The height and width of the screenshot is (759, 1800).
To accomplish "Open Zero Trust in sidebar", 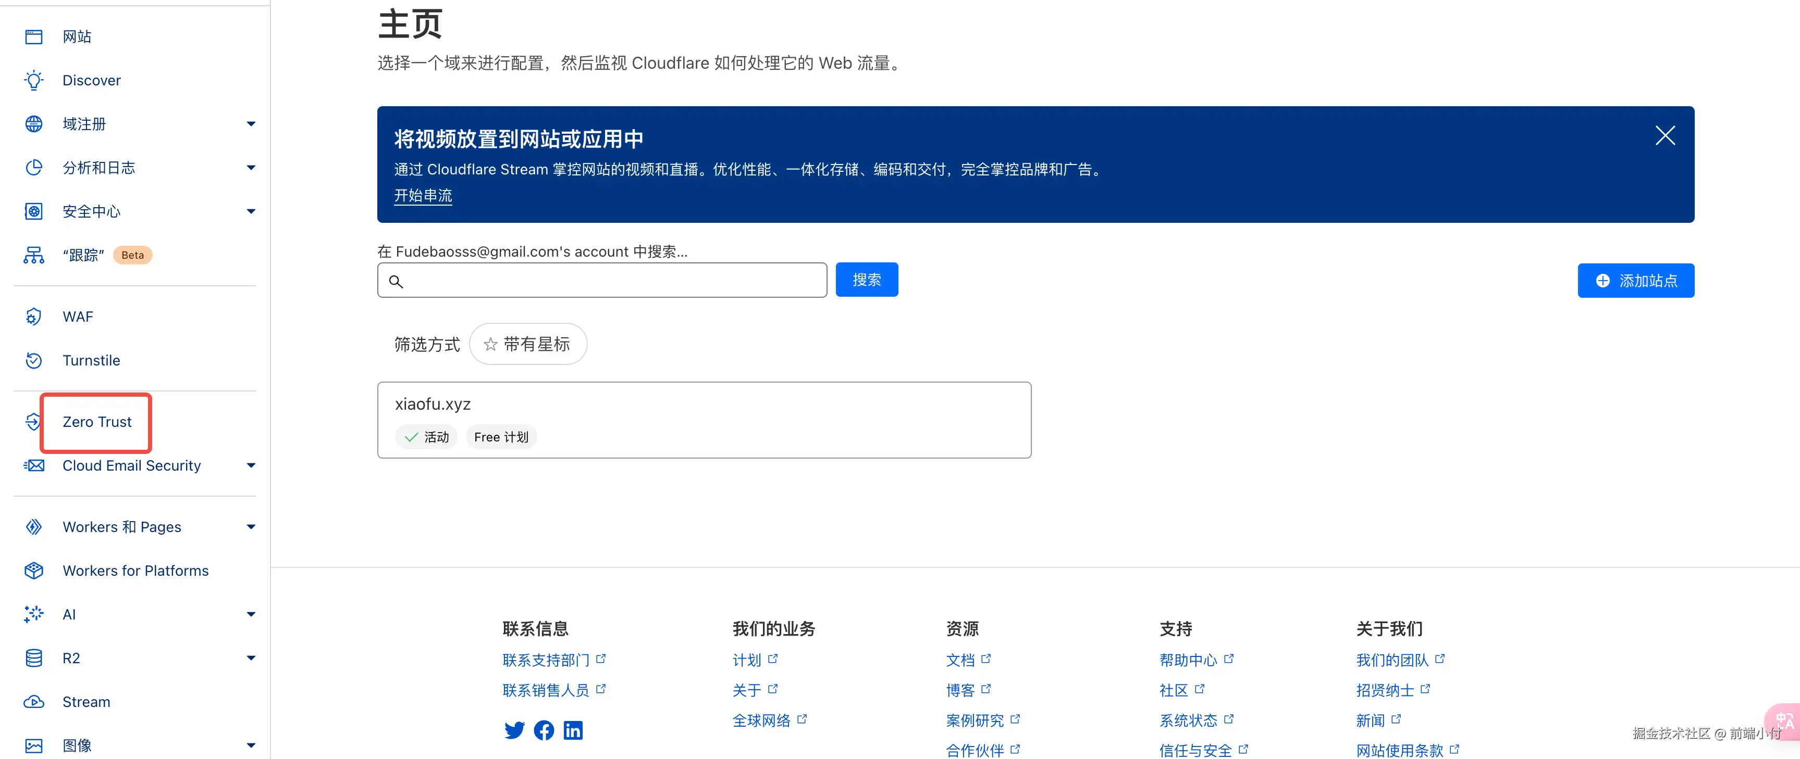I will coord(97,422).
